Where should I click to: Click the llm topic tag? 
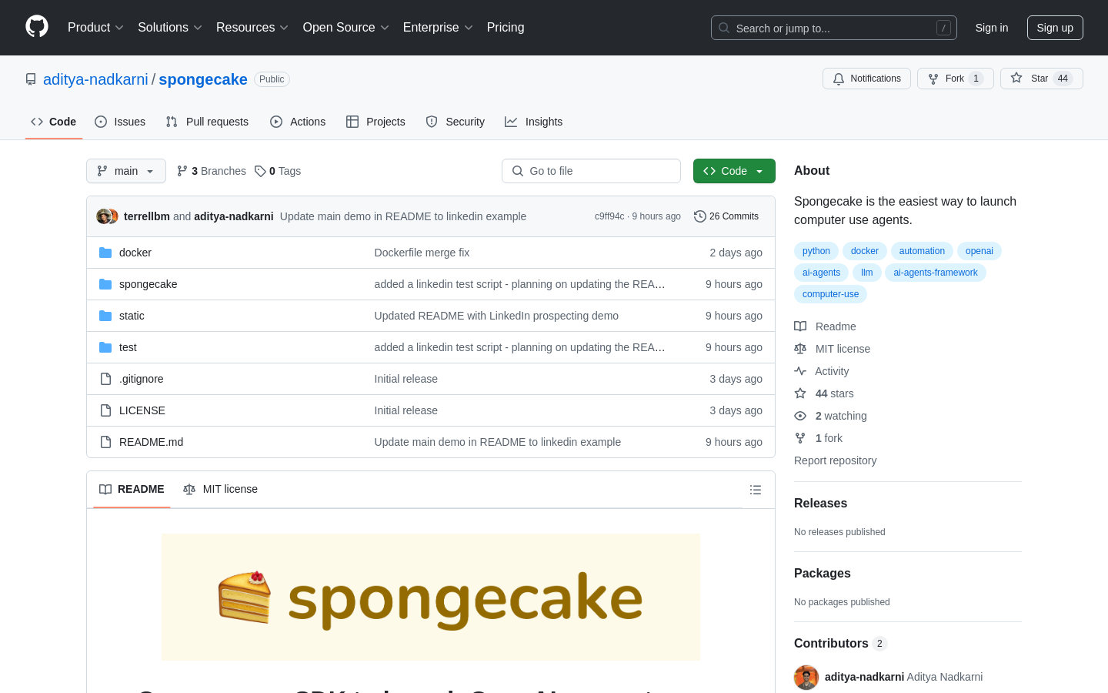click(x=867, y=273)
